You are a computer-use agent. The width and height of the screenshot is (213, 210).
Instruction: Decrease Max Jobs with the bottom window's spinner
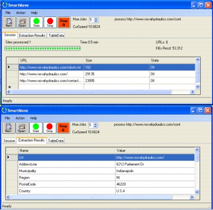coord(95,126)
